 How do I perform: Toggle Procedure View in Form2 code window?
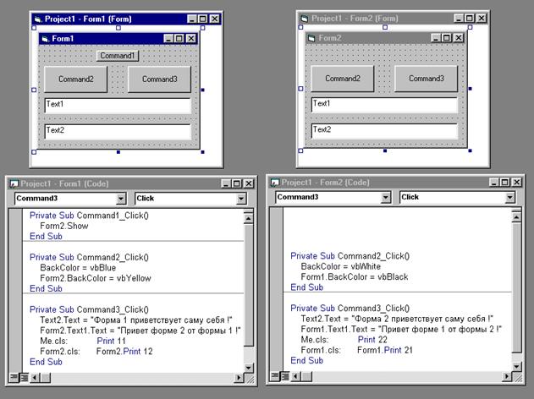274,376
